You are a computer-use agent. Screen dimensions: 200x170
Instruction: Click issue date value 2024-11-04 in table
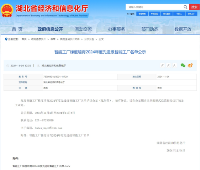click(163, 76)
